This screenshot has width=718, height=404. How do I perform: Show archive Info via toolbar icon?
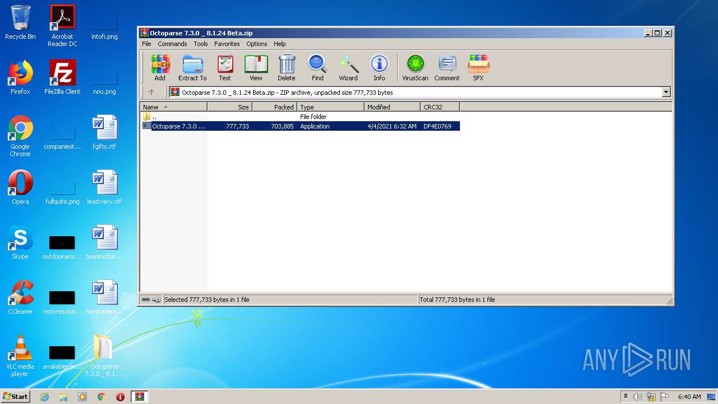coord(379,68)
